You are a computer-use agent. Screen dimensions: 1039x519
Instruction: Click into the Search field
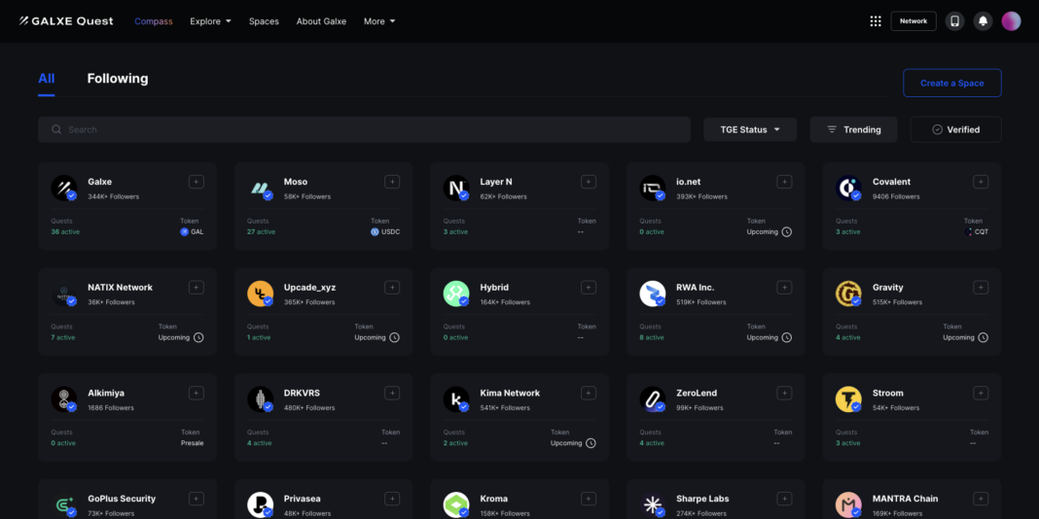(x=365, y=129)
